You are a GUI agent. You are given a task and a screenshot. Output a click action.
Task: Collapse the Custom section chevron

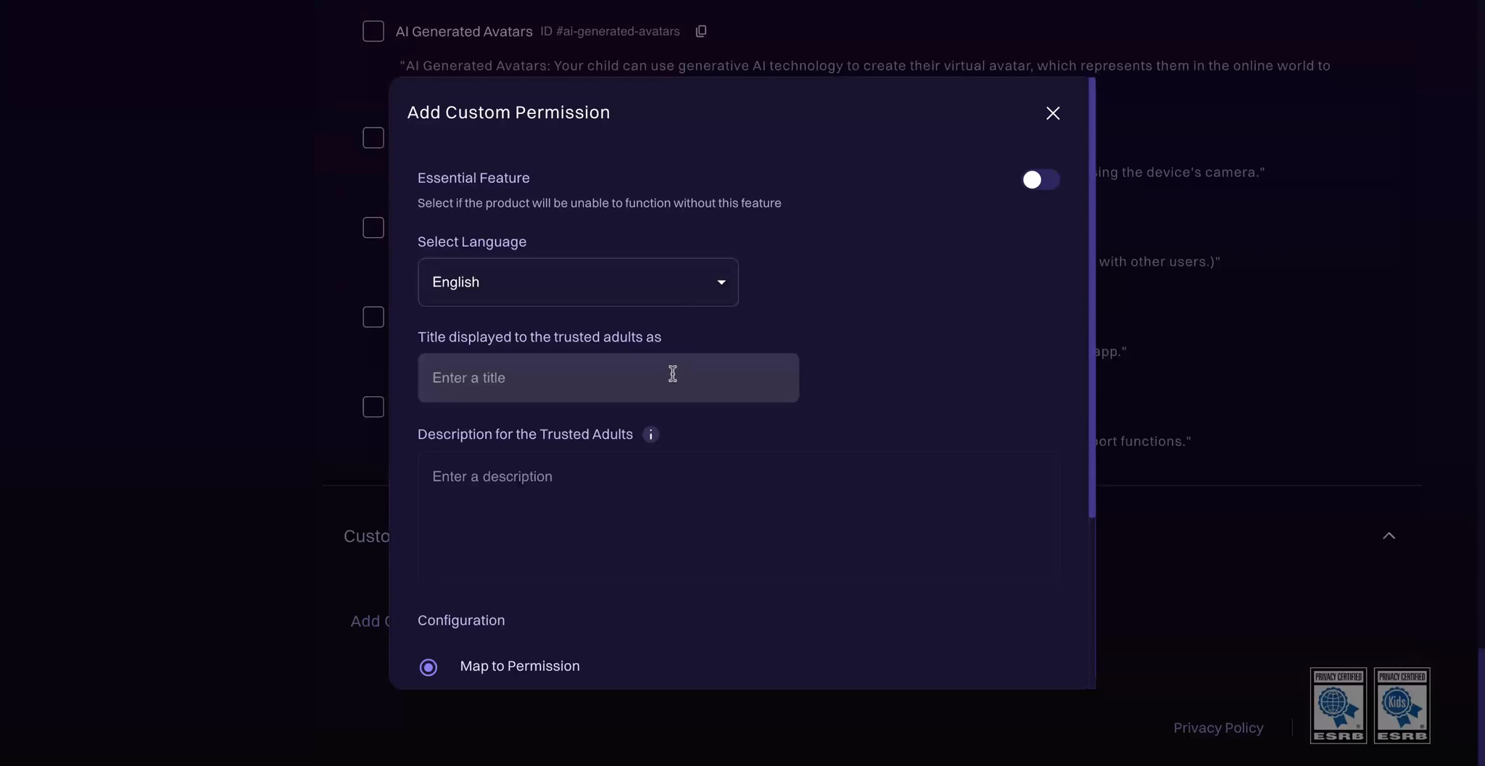coord(1389,536)
